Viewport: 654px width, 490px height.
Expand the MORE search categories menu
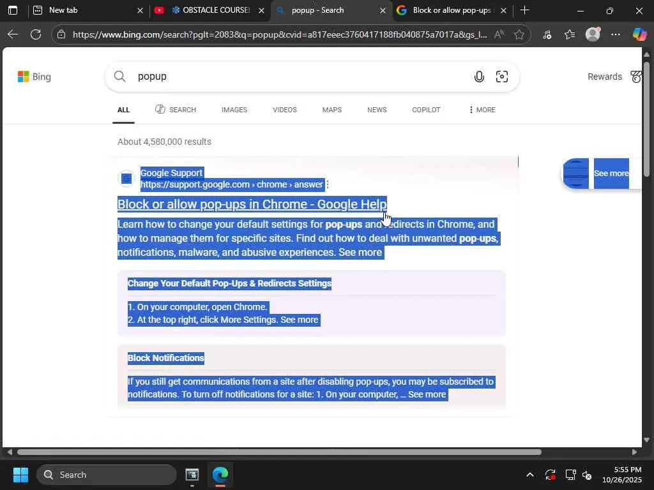click(x=482, y=110)
